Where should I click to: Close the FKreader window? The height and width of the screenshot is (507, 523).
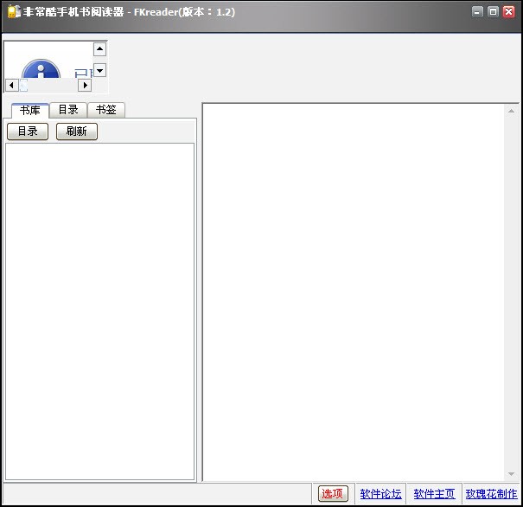coord(509,12)
